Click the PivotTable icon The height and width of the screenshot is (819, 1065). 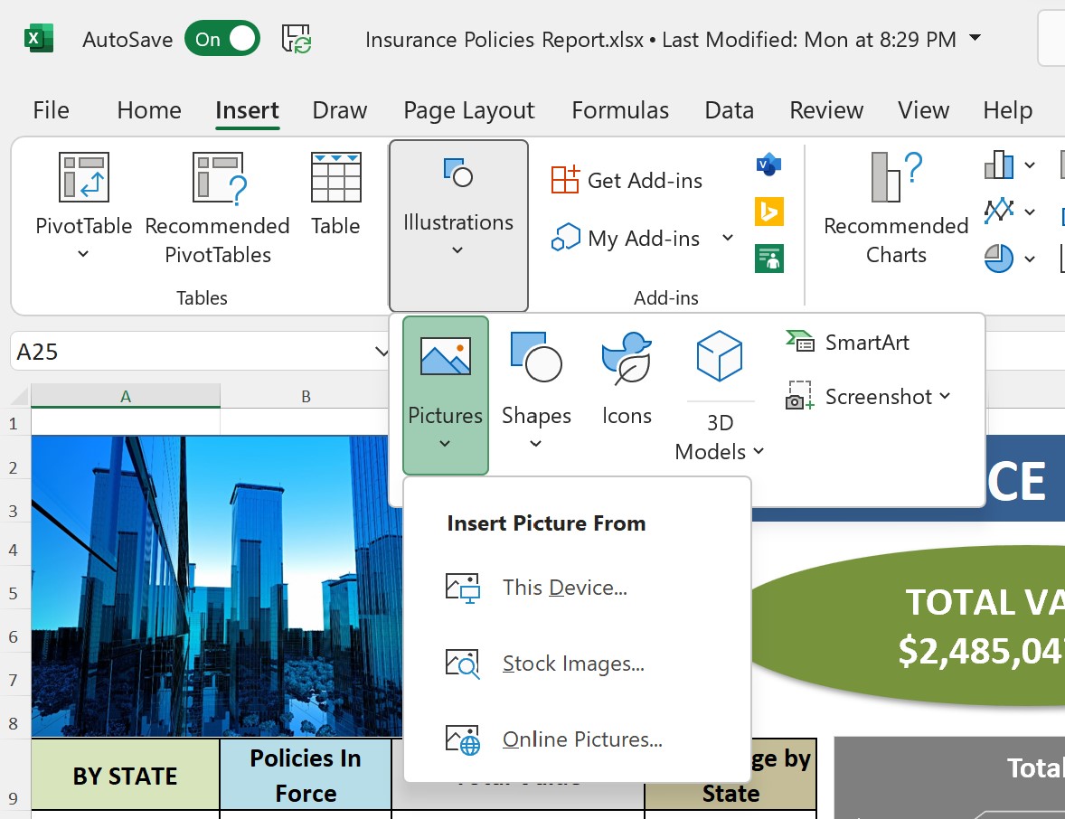click(x=83, y=177)
